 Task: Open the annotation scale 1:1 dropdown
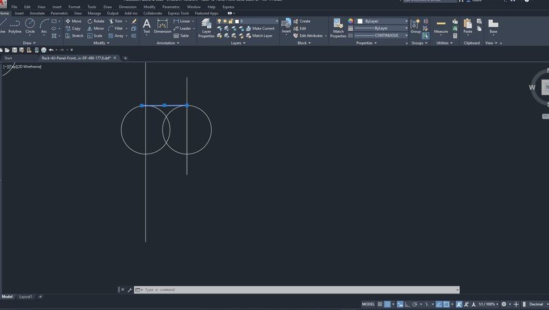click(489, 304)
